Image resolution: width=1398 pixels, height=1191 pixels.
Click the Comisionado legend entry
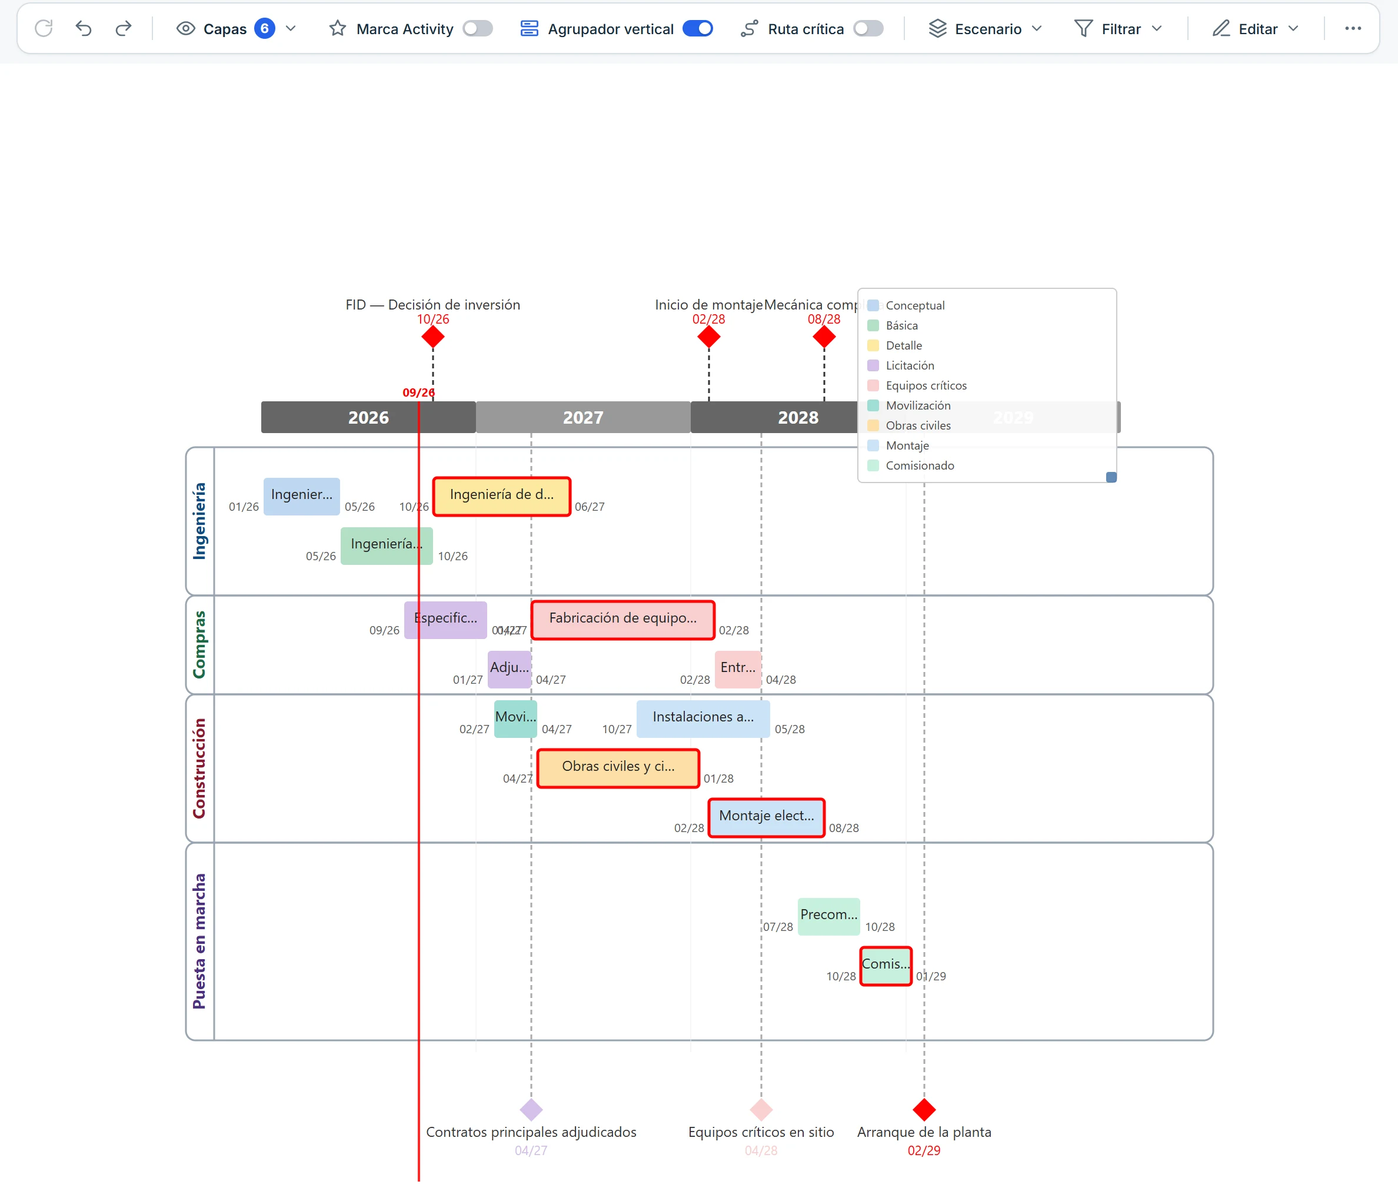(x=910, y=465)
